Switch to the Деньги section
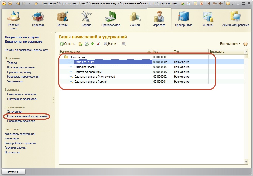The height and width of the screenshot is (176, 253). coord(135,19)
